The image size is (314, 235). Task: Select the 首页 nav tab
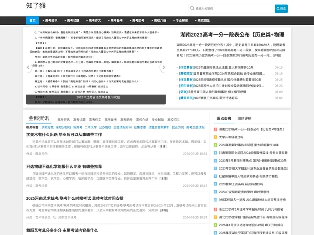point(32,20)
